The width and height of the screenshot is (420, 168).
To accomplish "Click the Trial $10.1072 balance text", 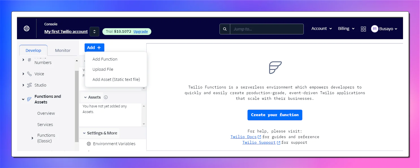I will click(118, 32).
